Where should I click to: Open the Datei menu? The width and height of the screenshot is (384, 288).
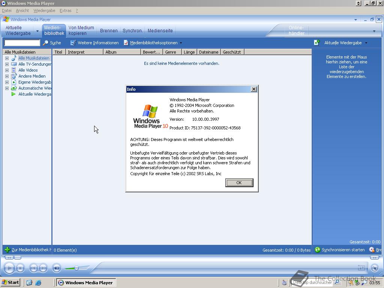[7, 10]
